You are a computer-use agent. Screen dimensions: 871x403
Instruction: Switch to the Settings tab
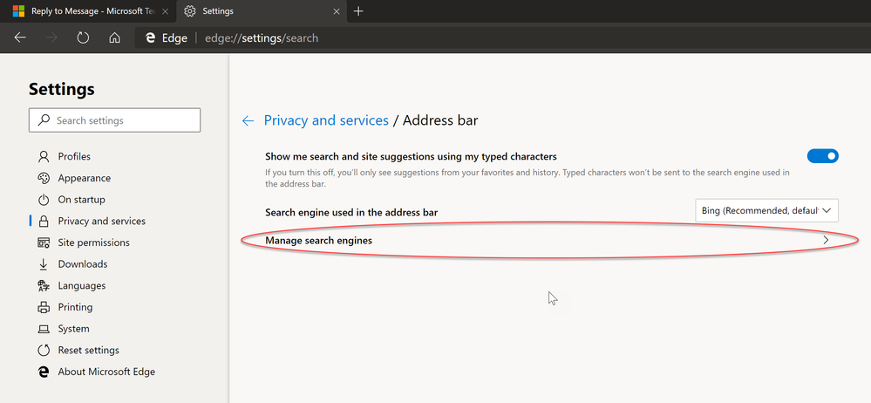point(260,11)
